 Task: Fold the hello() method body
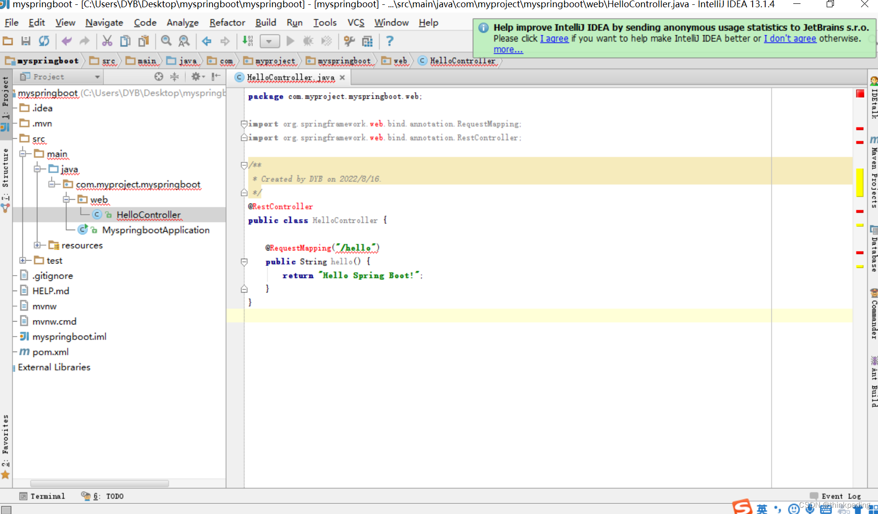tap(244, 262)
